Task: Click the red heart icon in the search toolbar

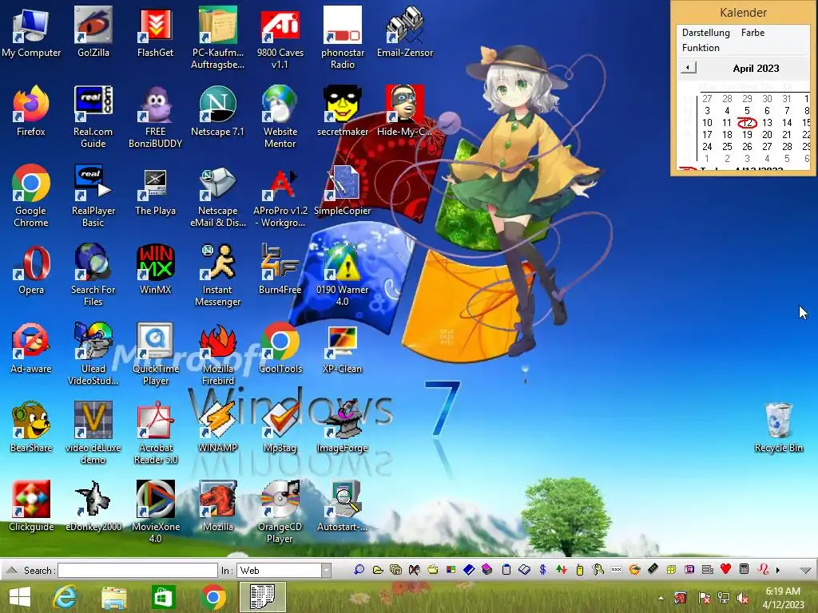Action: (x=725, y=569)
